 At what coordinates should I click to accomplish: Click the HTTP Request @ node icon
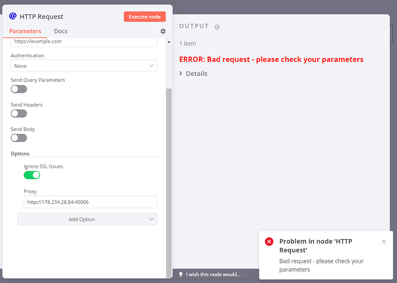13,16
